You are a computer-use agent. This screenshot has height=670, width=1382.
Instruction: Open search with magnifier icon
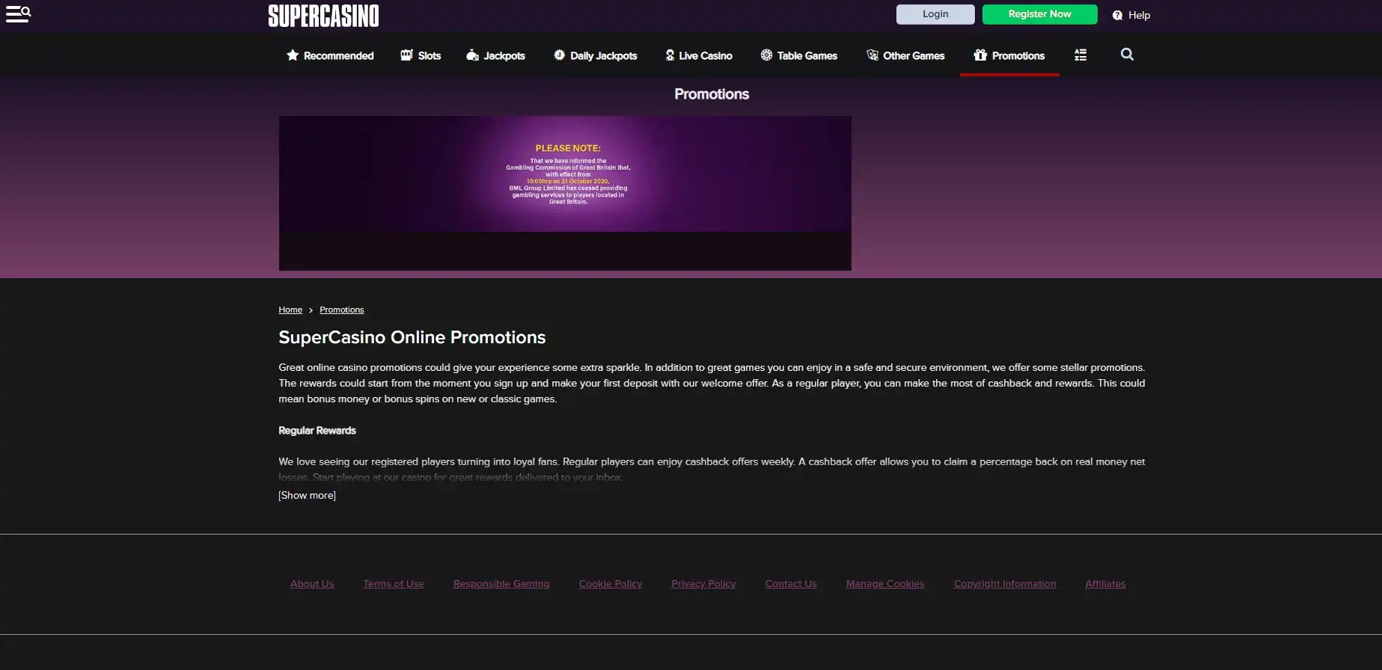[x=1127, y=54]
